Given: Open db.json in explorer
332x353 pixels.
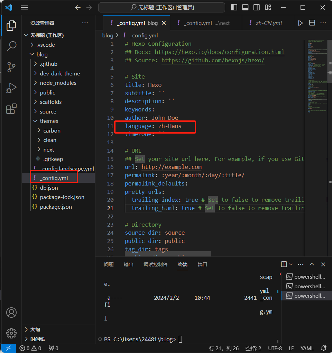Looking at the screenshot, I should coord(58,188).
